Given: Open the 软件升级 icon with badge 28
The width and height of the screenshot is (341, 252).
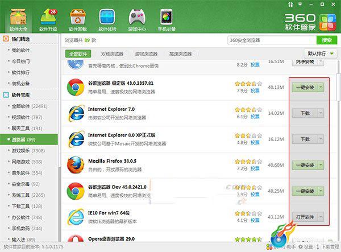Looking at the screenshot, I should point(48,20).
